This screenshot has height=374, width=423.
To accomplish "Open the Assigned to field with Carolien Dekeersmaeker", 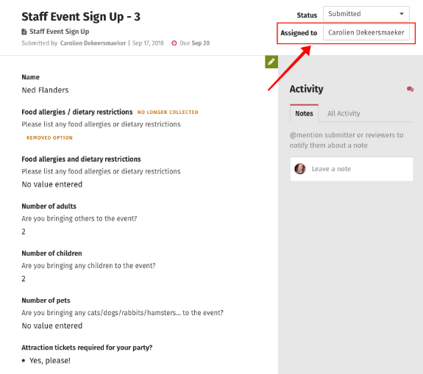I will [x=366, y=32].
